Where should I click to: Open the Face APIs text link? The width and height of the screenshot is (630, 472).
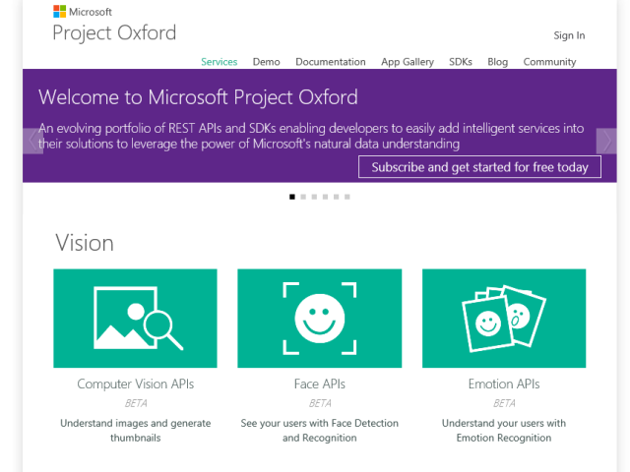tap(319, 383)
